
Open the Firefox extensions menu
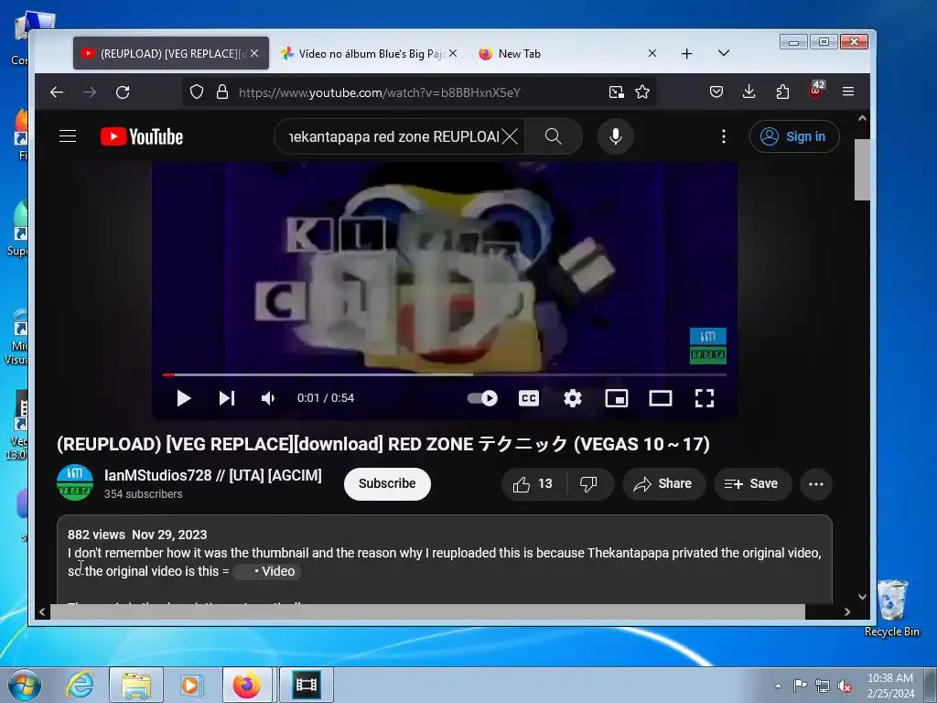782,92
